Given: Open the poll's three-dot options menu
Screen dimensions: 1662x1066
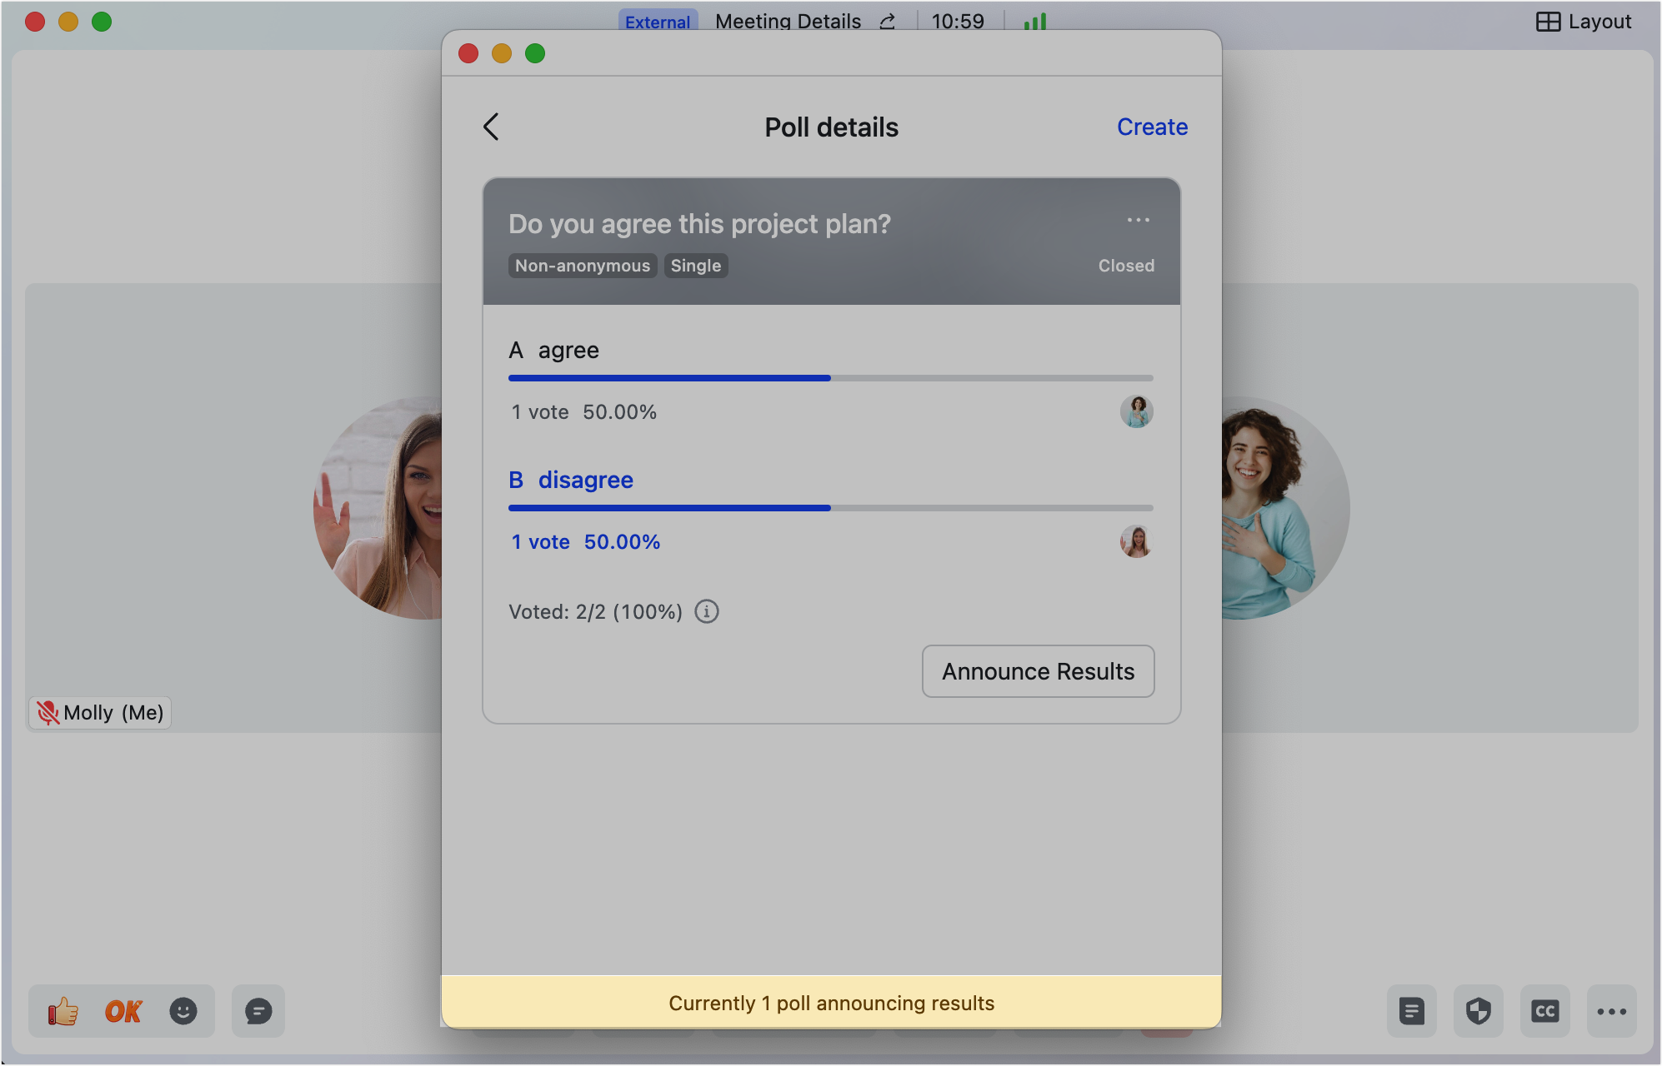Looking at the screenshot, I should tap(1138, 221).
